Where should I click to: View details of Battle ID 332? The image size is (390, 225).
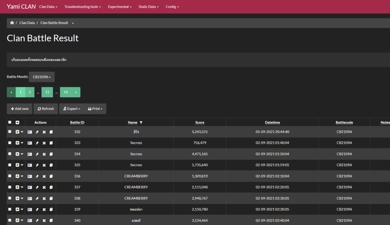click(x=30, y=132)
